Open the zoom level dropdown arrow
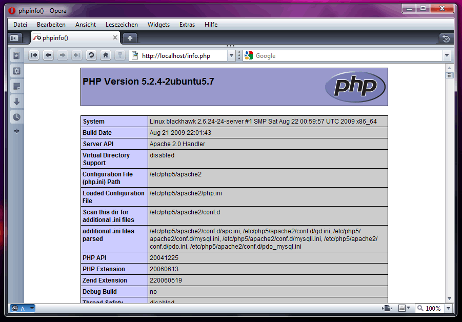The height and width of the screenshot is (322, 462). pyautogui.click(x=449, y=309)
